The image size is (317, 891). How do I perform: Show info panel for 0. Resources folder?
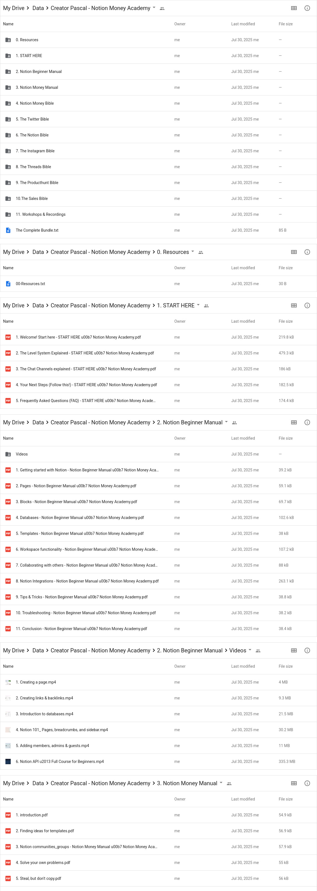307,252
